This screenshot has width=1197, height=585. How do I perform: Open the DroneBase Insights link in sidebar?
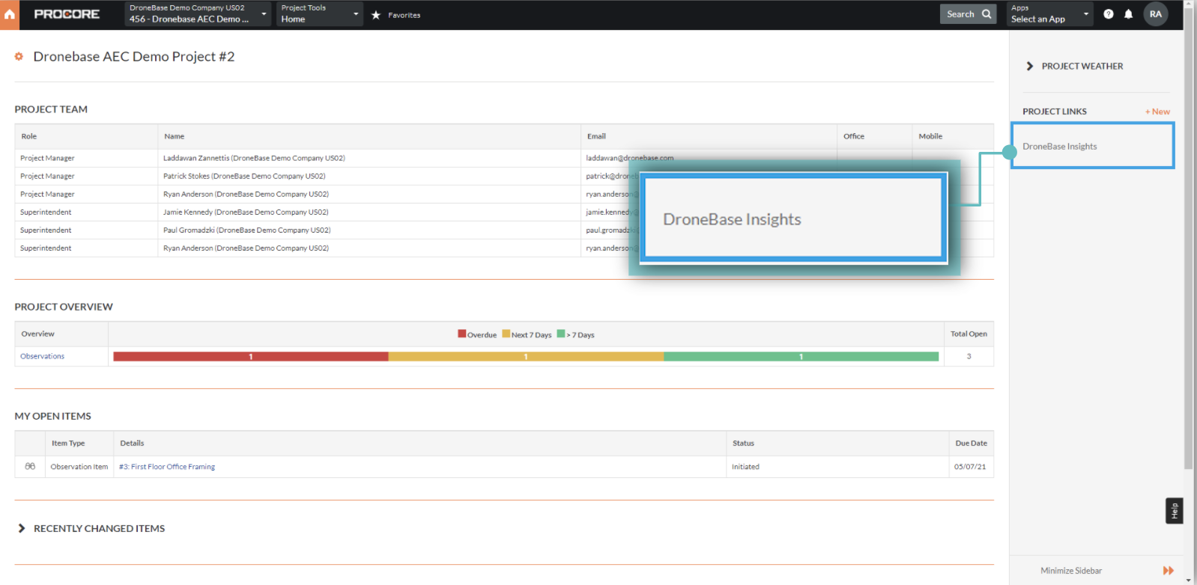[1059, 147]
